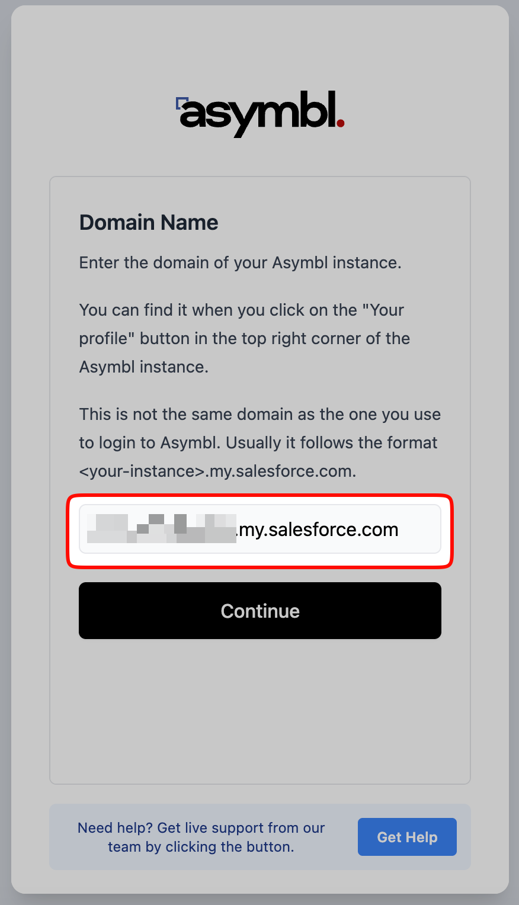The height and width of the screenshot is (905, 519).
Task: Click "Enter the domain of your Asymbl instance" text
Action: tap(240, 262)
